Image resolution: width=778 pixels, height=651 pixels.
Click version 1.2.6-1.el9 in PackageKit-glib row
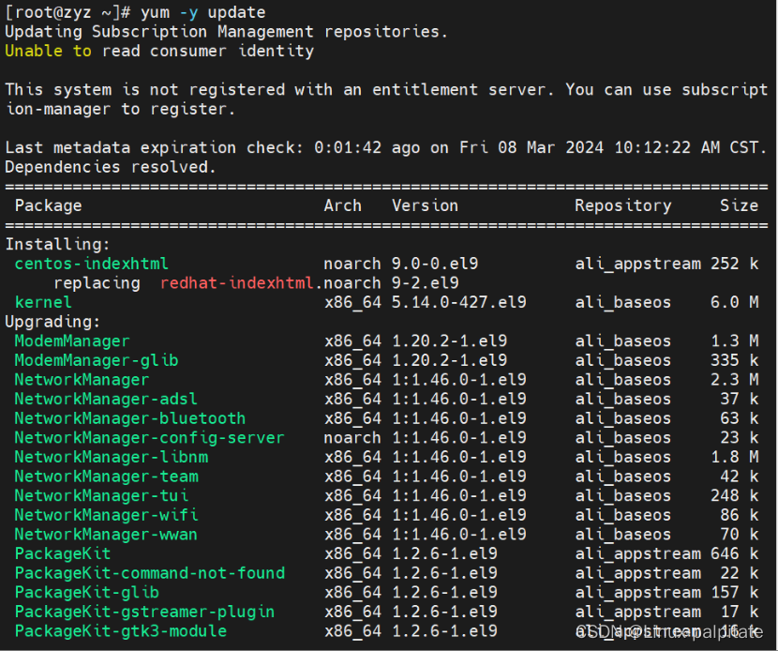pos(444,594)
